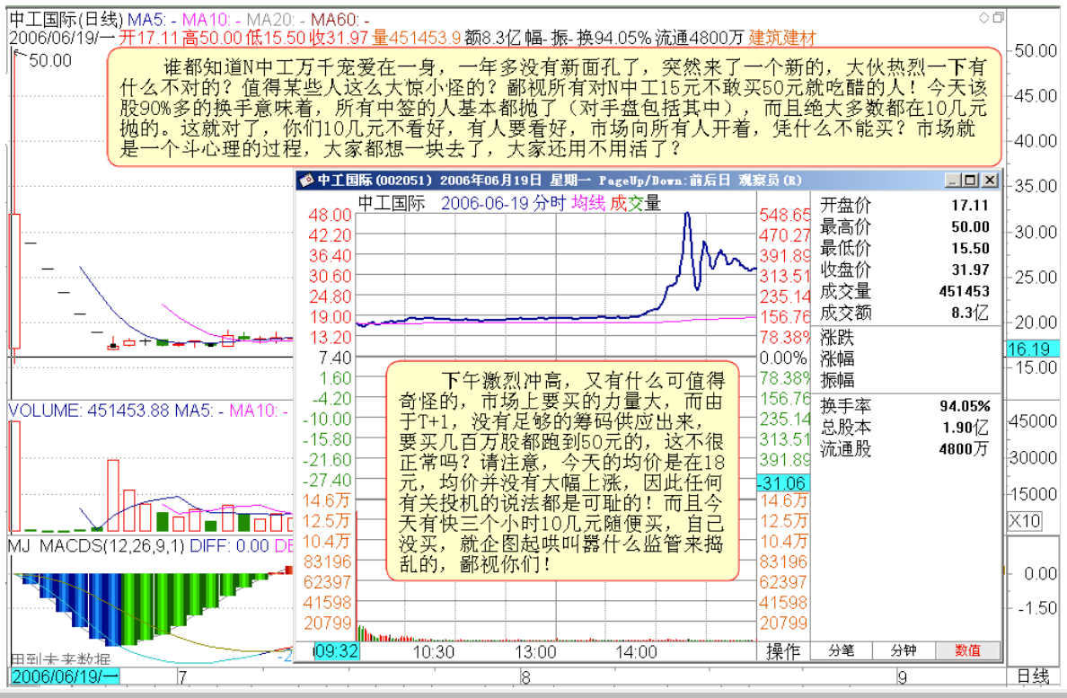Click the MA60 indicator label
Image resolution: width=1067 pixels, height=698 pixels.
339,20
